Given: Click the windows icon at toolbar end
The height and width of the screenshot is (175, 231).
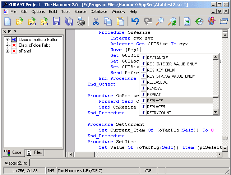Looking at the screenshot, I should pos(224,21).
